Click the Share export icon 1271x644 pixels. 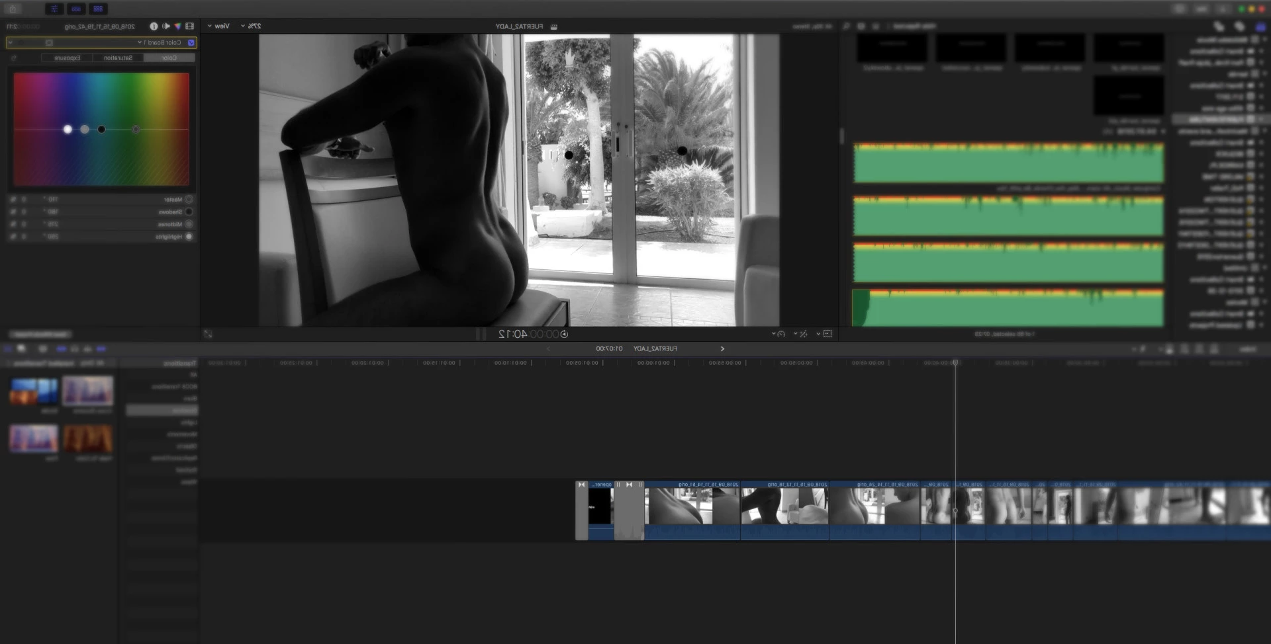(x=13, y=9)
